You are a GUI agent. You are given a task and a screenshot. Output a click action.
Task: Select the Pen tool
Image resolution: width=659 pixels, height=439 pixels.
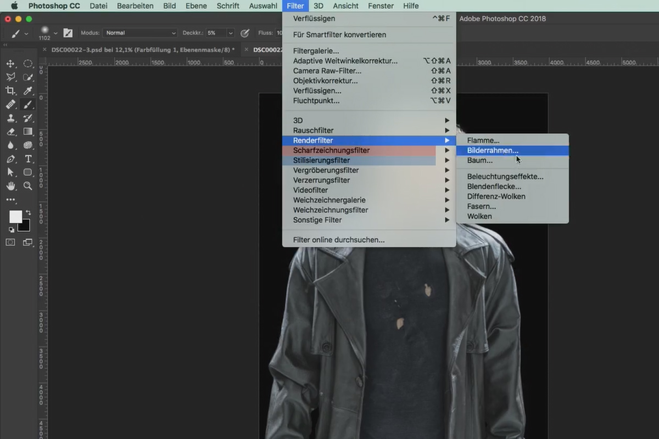click(10, 159)
